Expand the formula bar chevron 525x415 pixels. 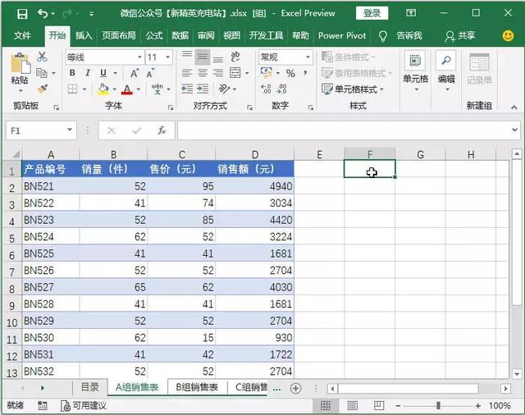tap(514, 130)
